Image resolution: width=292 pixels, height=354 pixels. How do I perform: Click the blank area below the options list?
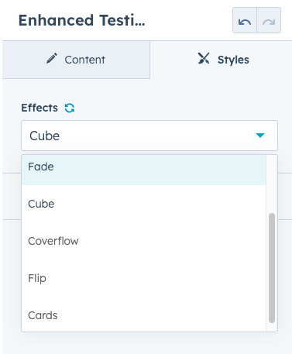(x=147, y=343)
